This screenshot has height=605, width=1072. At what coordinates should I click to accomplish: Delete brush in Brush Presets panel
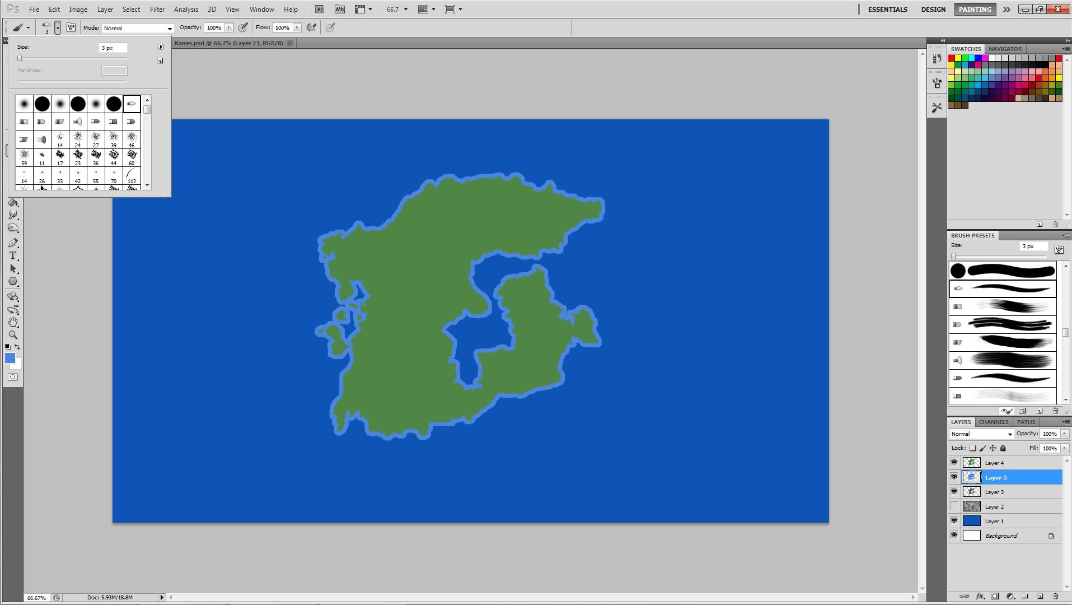(x=1055, y=411)
